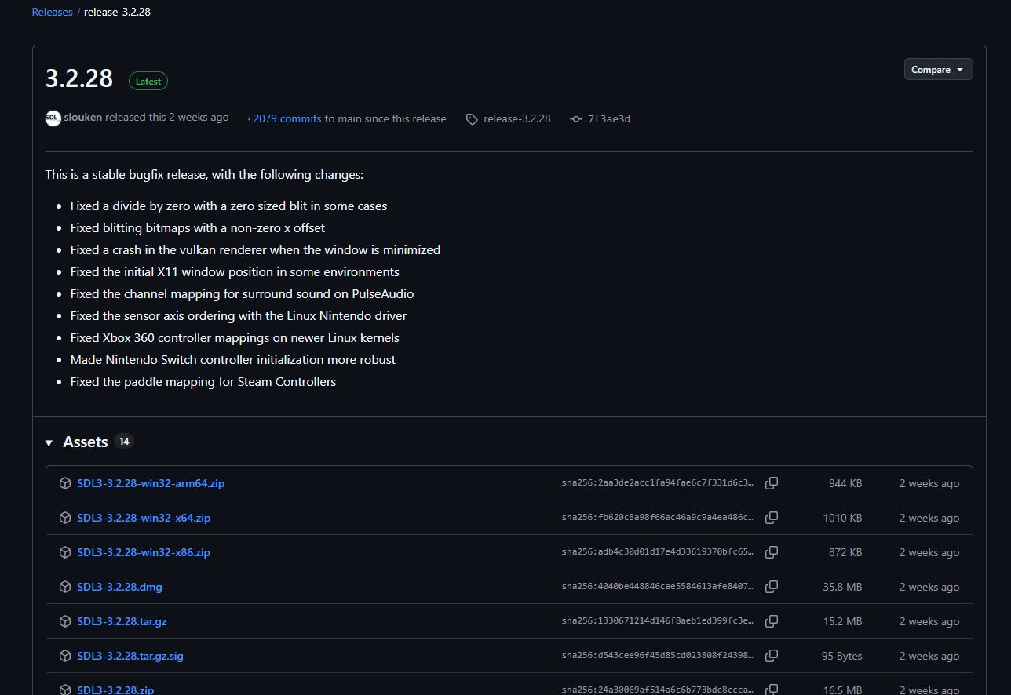Click the PulseAudio channel mapping bullet
Screen dimensions: 1011x695
242,293
